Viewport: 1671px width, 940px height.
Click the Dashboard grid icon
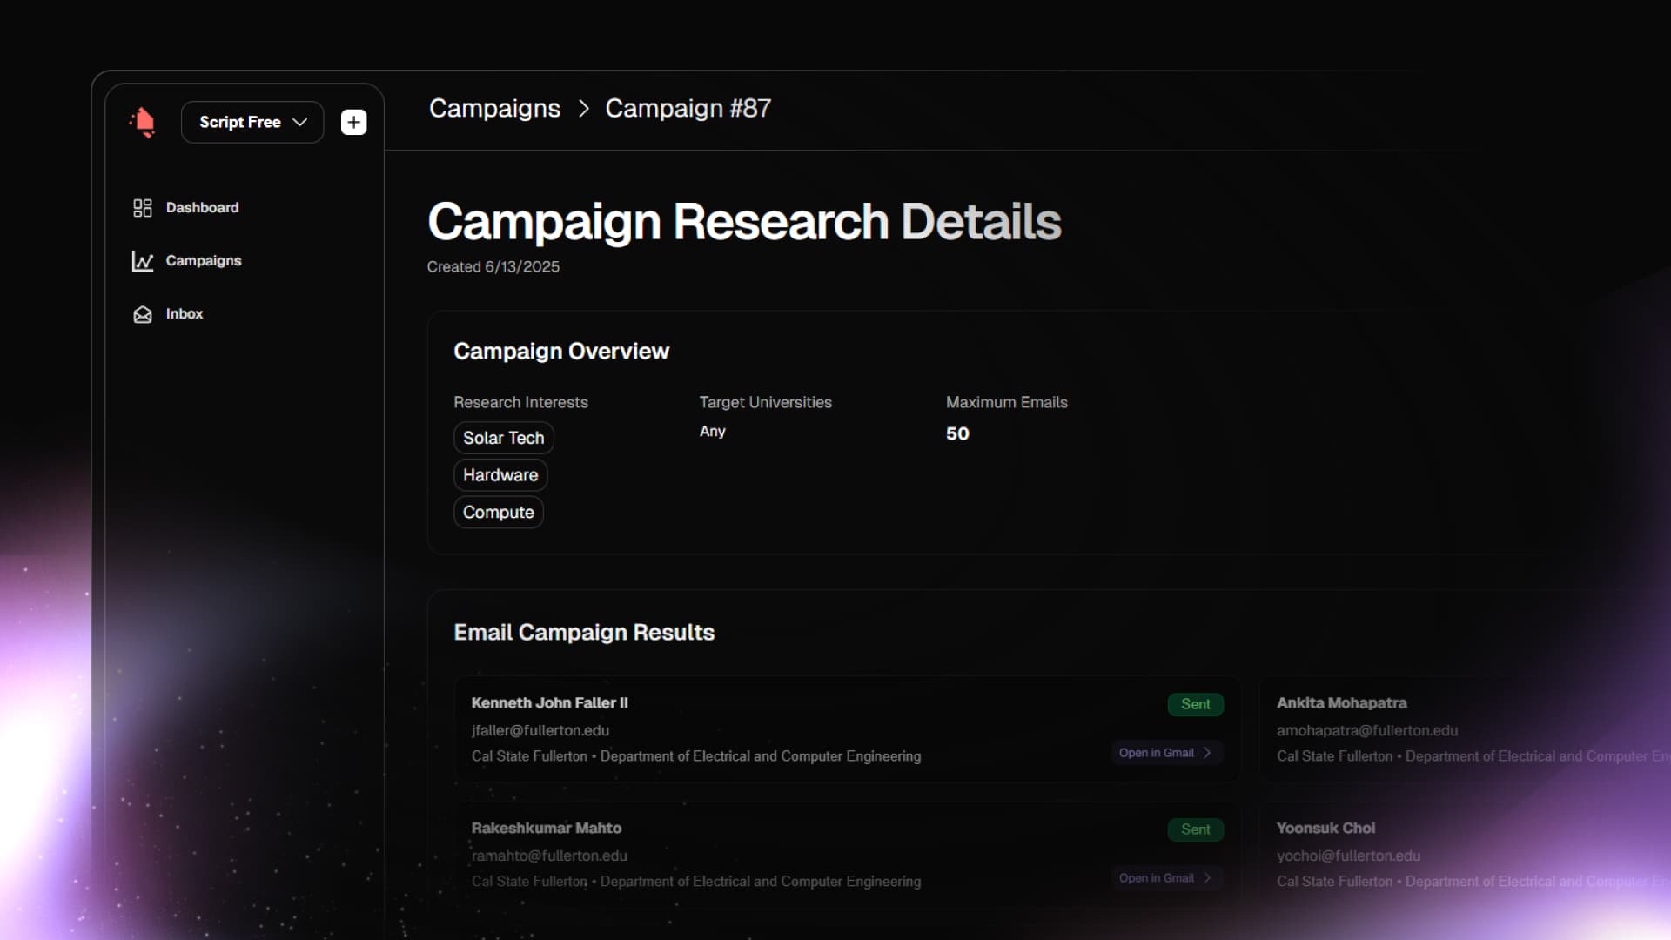pos(142,208)
